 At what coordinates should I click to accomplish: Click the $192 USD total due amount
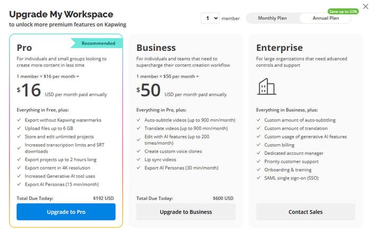click(x=103, y=198)
